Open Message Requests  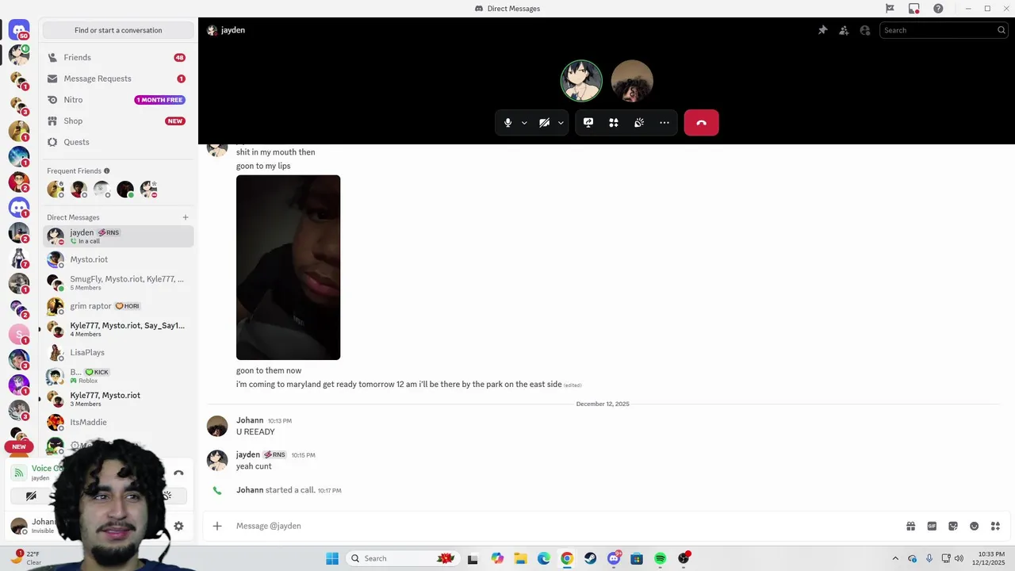pyautogui.click(x=118, y=79)
